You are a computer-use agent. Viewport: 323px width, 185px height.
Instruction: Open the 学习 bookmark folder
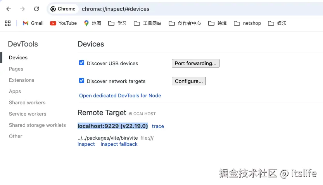[x=117, y=23]
